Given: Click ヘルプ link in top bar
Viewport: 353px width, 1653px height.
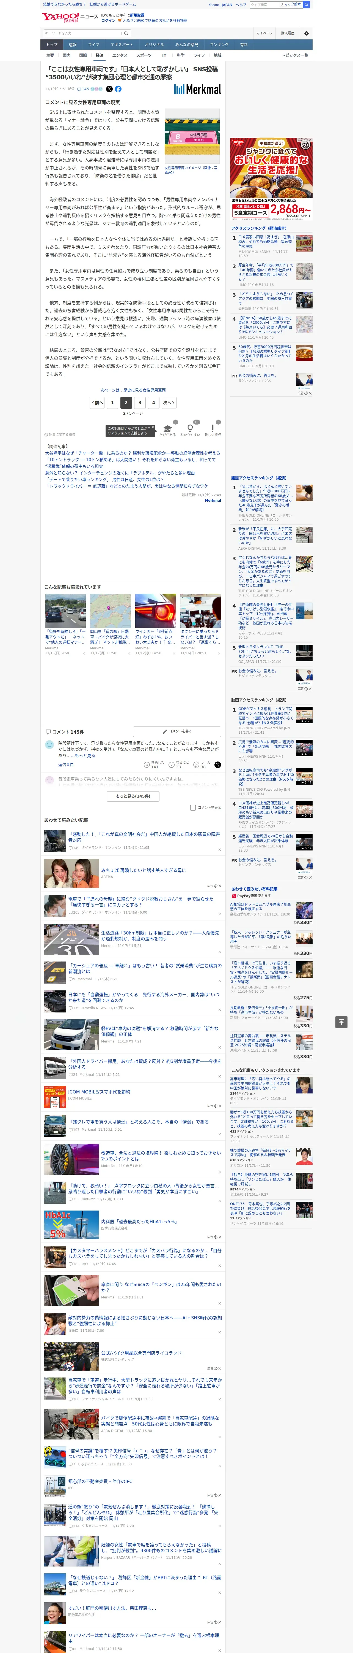Looking at the screenshot, I should [240, 4].
